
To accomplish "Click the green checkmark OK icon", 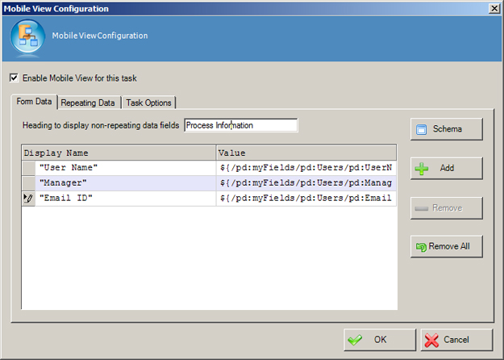I will (356, 341).
